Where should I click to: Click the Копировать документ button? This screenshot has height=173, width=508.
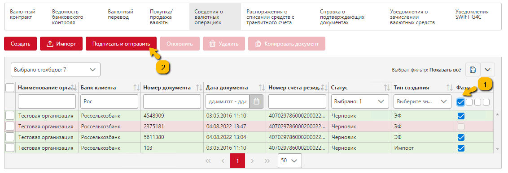pos(287,43)
